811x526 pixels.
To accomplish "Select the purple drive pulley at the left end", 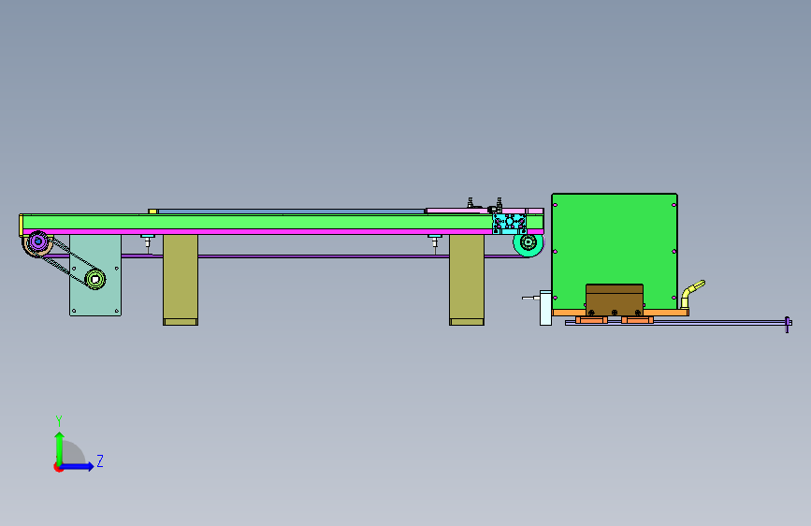I will pyautogui.click(x=37, y=241).
